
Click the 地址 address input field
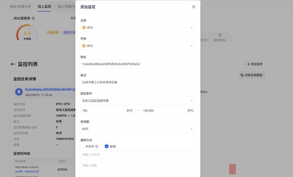pos(138,64)
